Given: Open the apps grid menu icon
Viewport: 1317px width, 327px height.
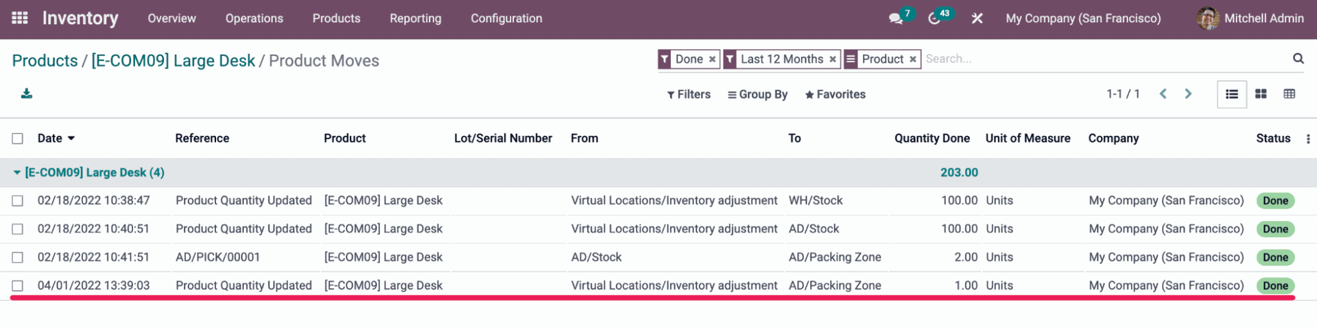Looking at the screenshot, I should point(20,18).
